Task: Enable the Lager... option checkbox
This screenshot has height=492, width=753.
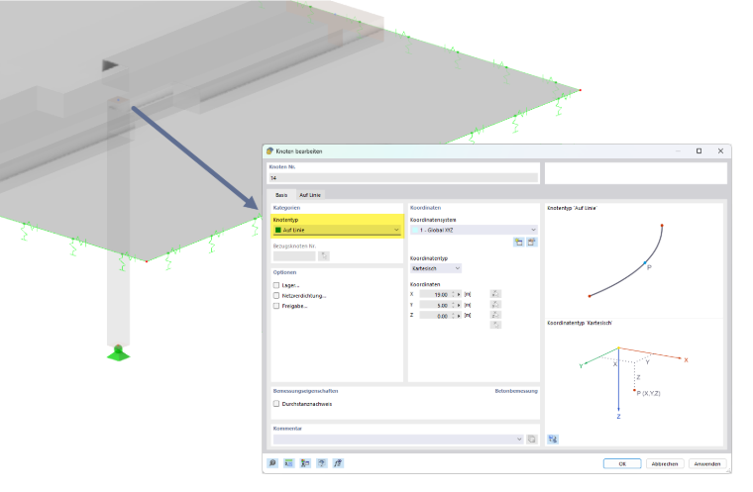Action: click(276, 285)
